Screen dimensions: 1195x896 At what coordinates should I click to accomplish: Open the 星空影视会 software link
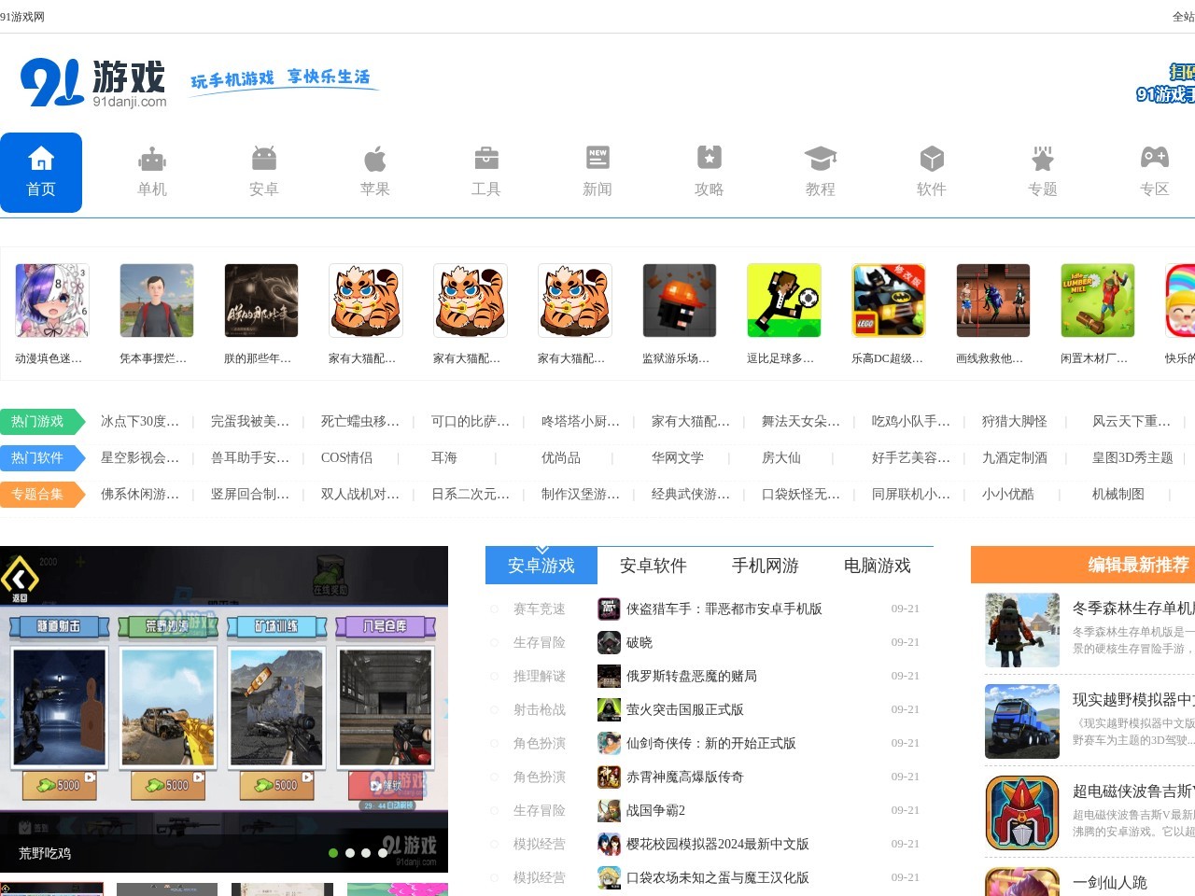(140, 458)
